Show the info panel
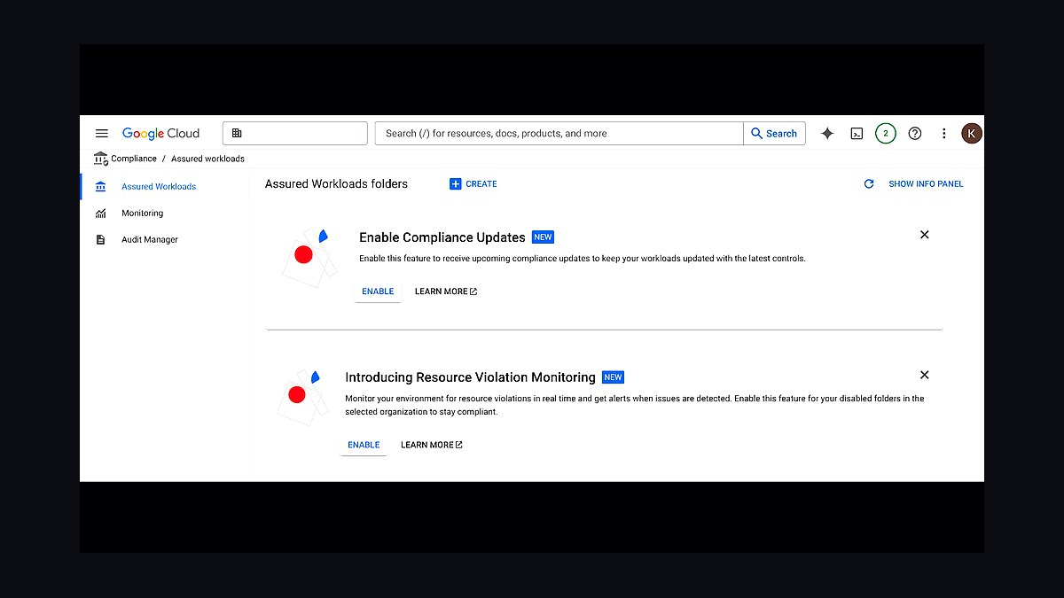The width and height of the screenshot is (1064, 598). click(x=926, y=184)
